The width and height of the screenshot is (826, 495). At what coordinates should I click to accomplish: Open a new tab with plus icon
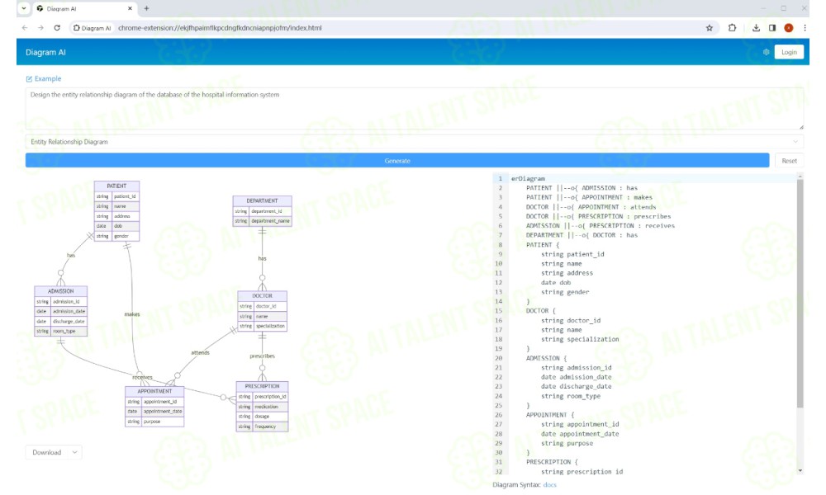tap(146, 8)
